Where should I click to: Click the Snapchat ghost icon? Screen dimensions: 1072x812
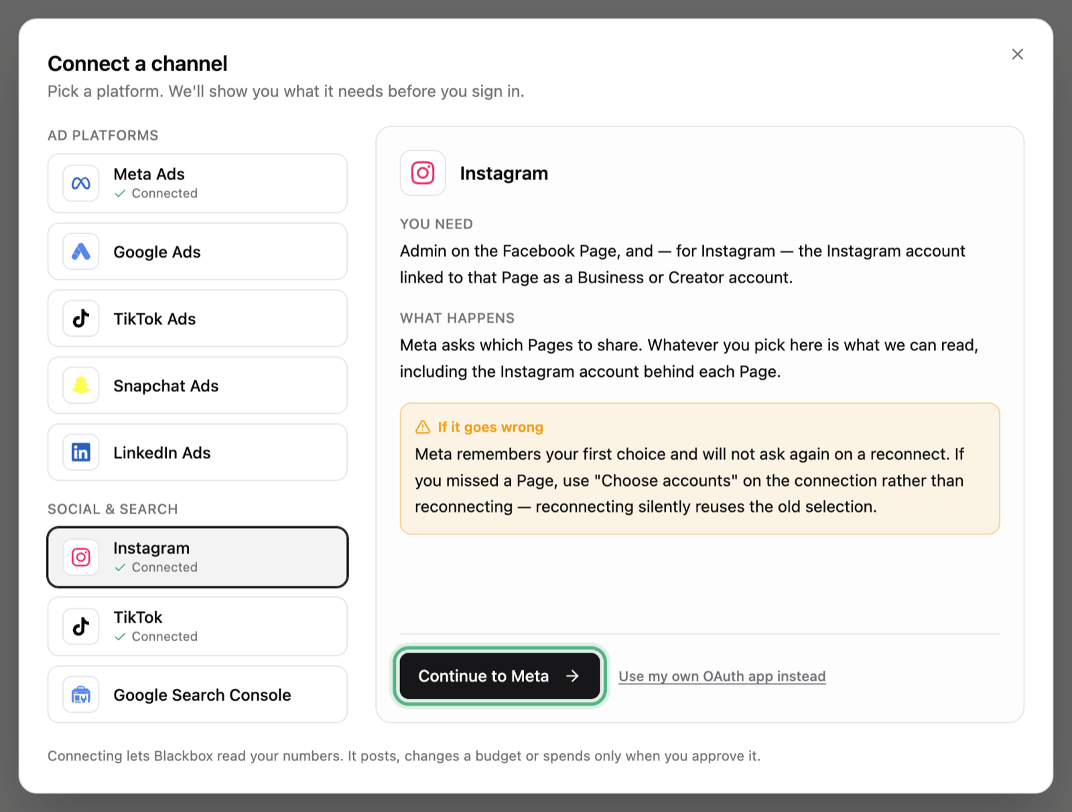tap(81, 386)
